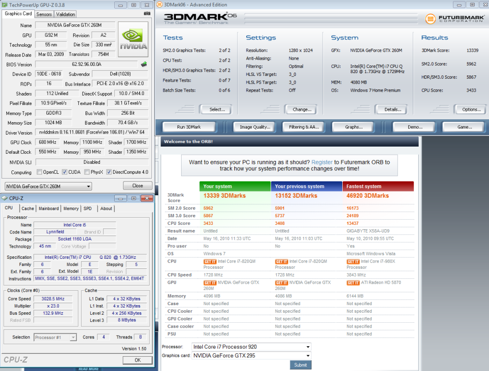The width and height of the screenshot is (489, 371).
Task: Open the Memory tab in CPU-Z
Action: click(x=71, y=208)
